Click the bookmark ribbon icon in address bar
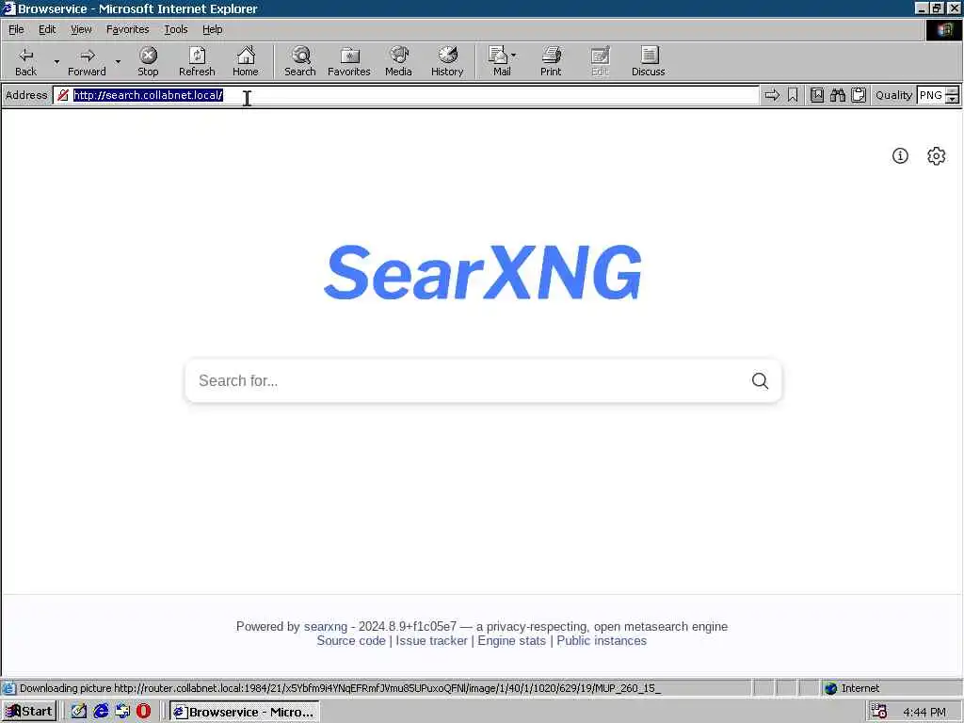Image resolution: width=964 pixels, height=723 pixels. tap(793, 95)
